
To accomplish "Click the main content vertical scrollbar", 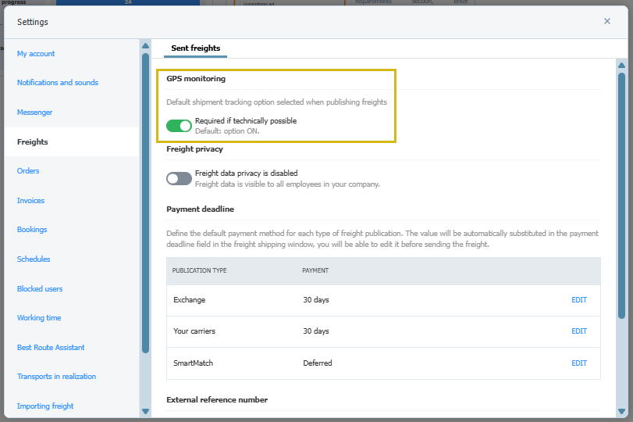I will 621,195.
